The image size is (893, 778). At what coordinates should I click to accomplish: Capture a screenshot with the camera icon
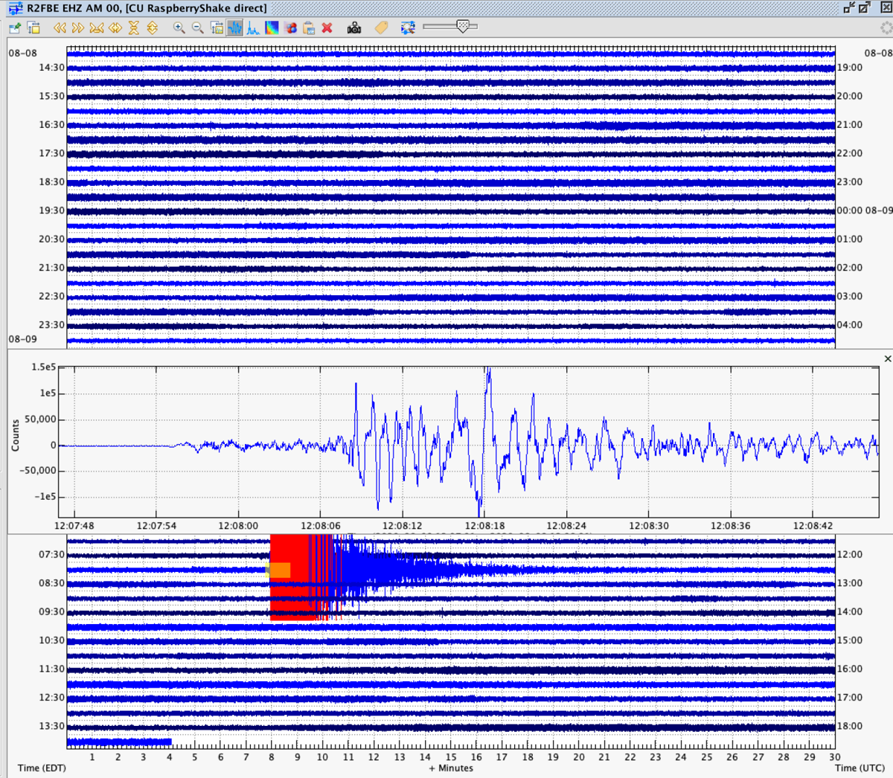[354, 28]
